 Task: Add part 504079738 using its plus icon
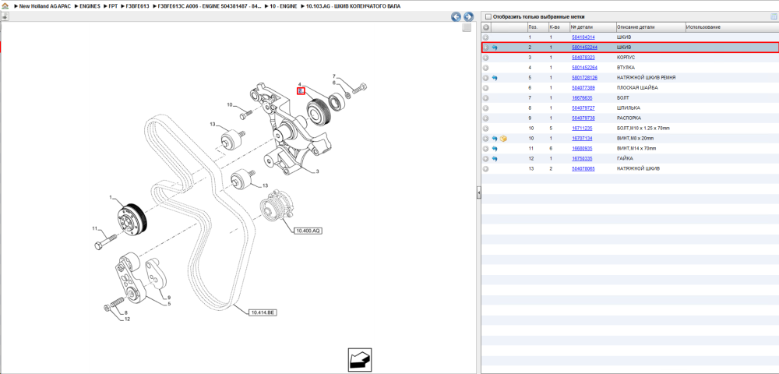(x=486, y=118)
